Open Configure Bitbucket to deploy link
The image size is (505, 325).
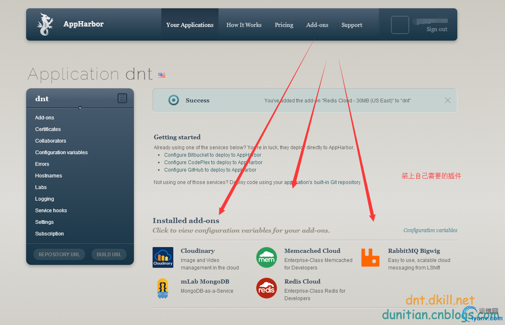tap(213, 155)
